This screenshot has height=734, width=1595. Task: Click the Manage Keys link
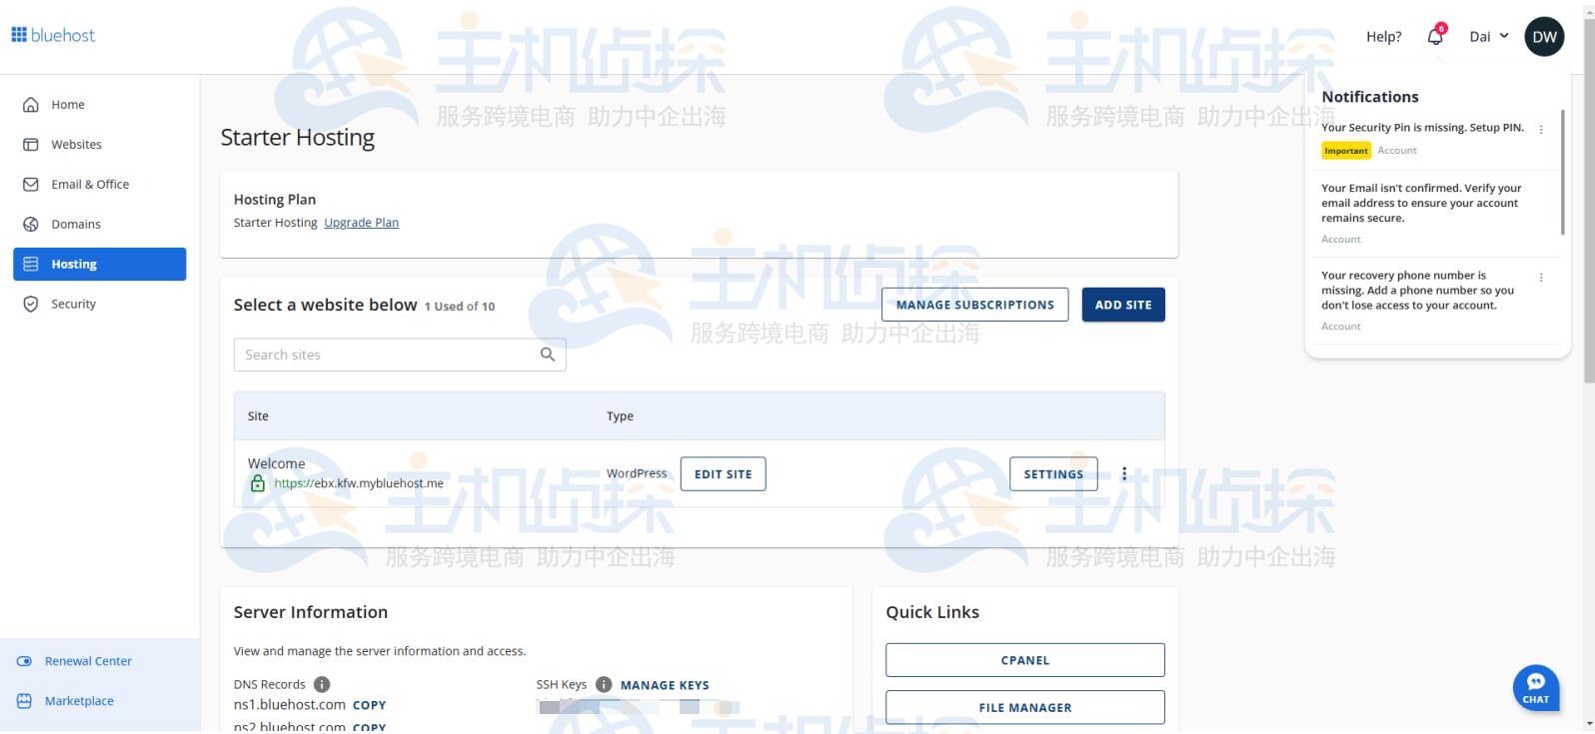[x=665, y=685]
